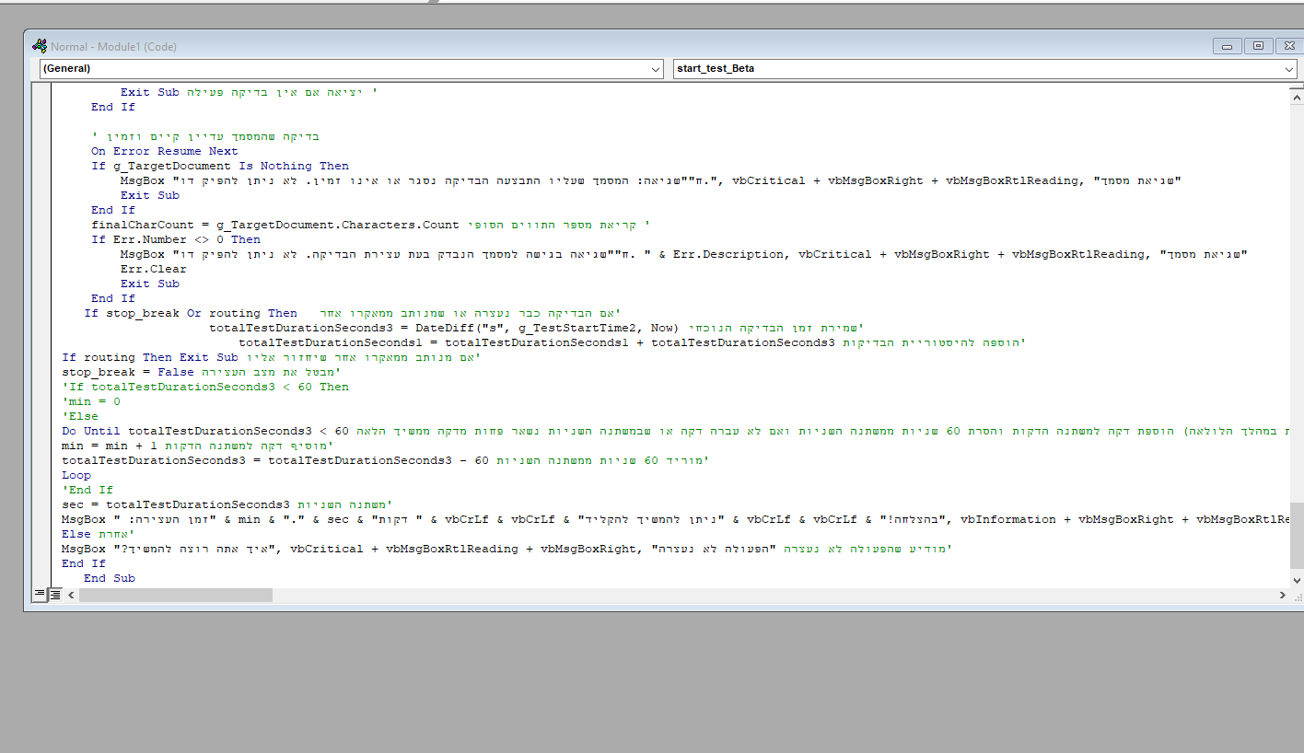The height and width of the screenshot is (753, 1304).
Task: Click the vertical scrollbar up arrow
Action: [1296, 98]
